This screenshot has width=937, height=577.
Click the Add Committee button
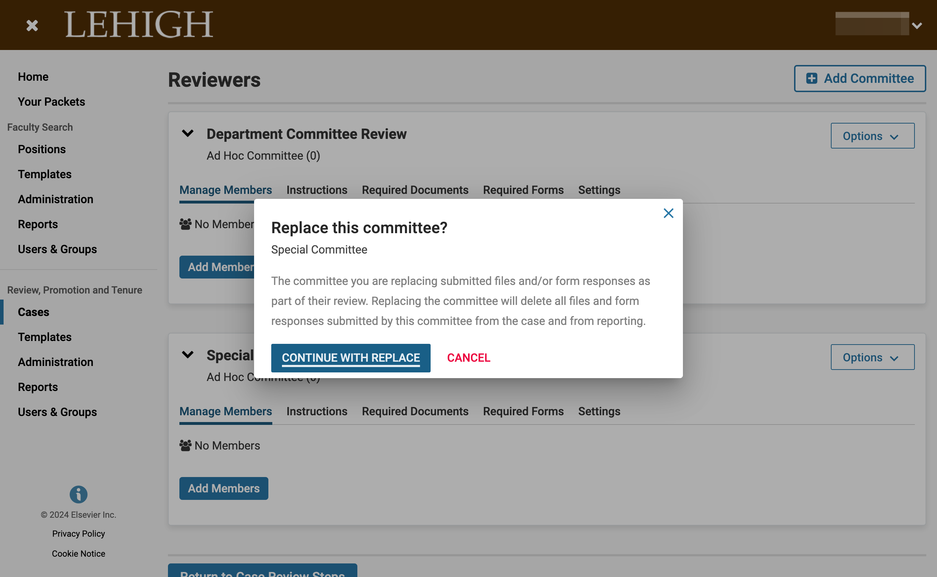point(860,79)
